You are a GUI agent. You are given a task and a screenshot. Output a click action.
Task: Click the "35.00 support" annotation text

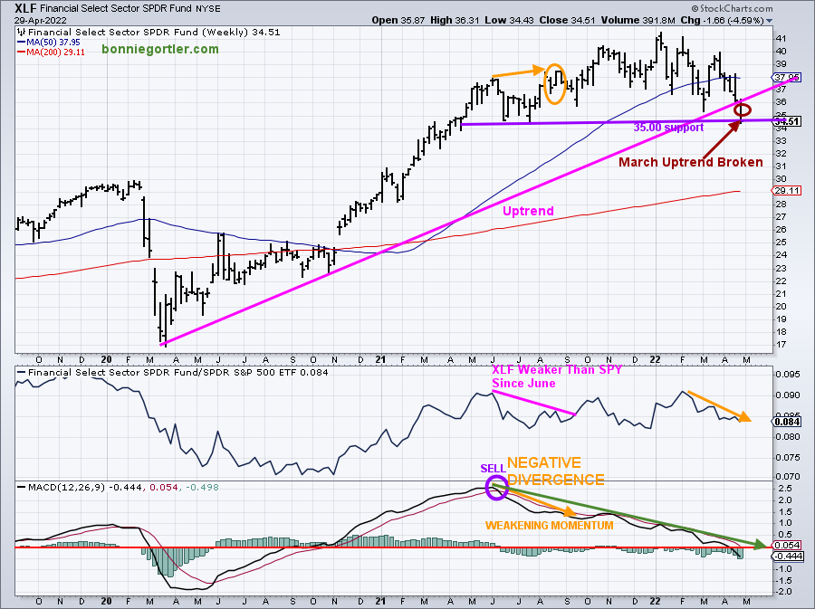[668, 128]
